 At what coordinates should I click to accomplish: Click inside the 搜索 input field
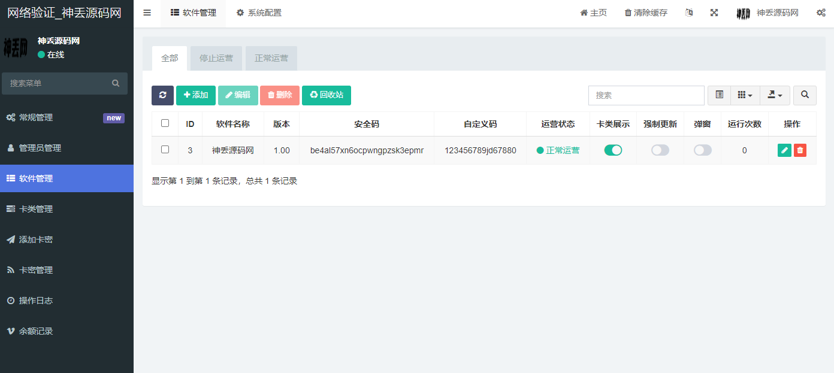tap(646, 95)
